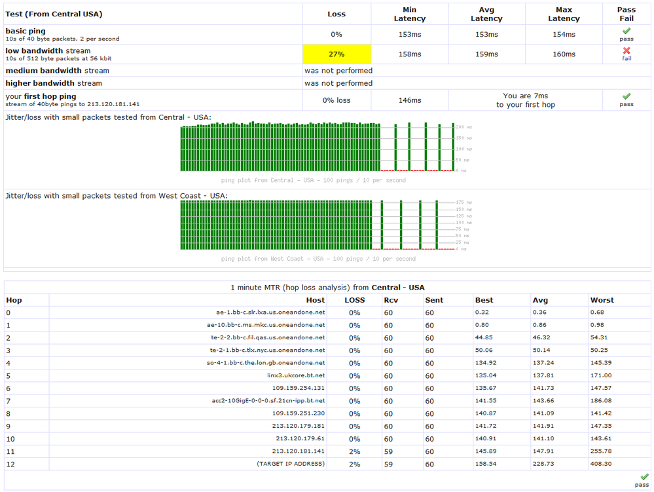654x492 pixels.
Task: Select host te-2-2.bb-c.fil.qas.us.oneandone.net
Action: point(268,337)
